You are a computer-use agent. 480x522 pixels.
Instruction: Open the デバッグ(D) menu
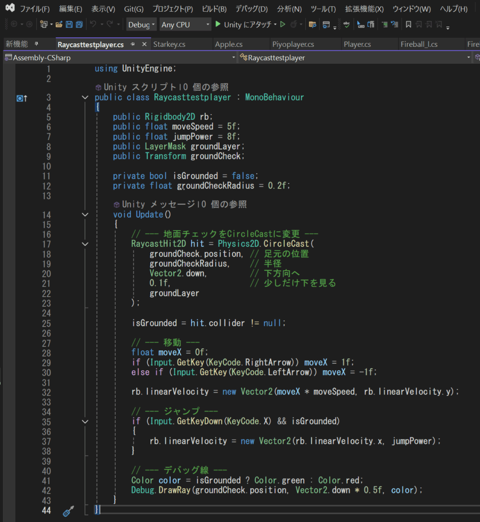pyautogui.click(x=251, y=9)
